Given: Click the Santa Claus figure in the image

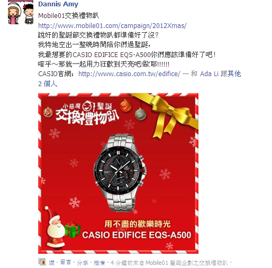Looking at the screenshot, I should click(55, 227).
